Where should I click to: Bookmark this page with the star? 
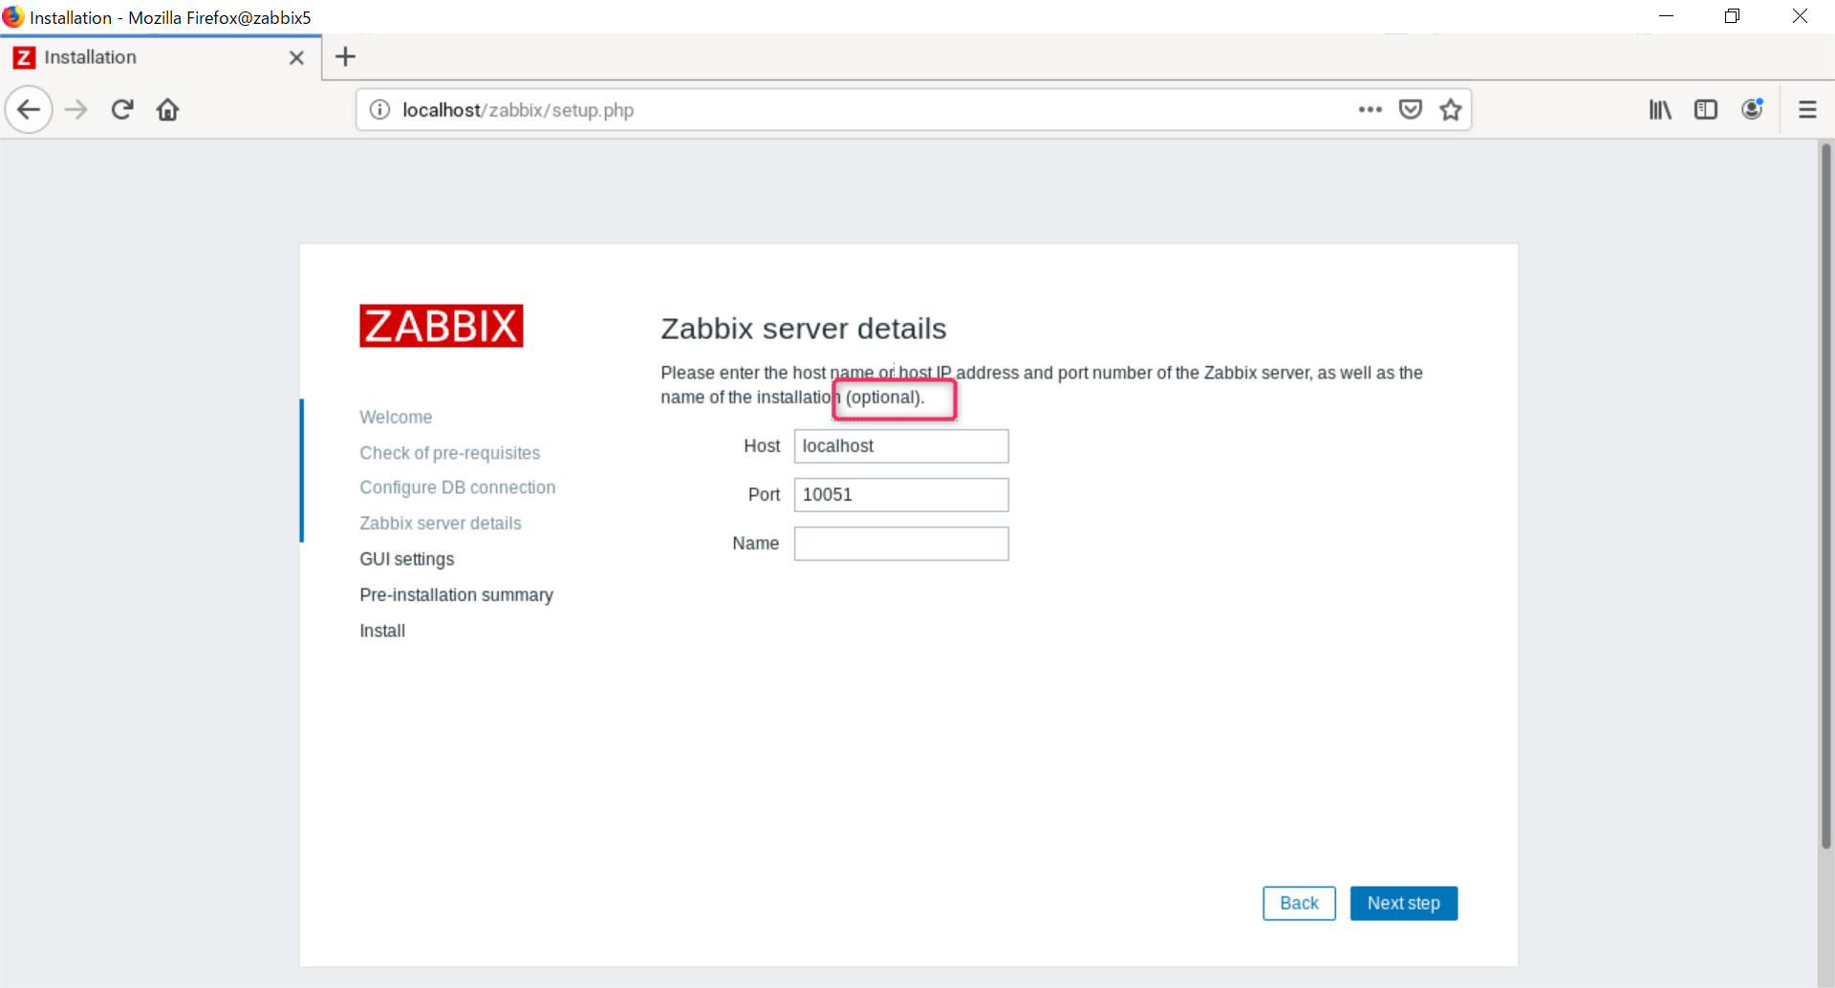click(1451, 110)
